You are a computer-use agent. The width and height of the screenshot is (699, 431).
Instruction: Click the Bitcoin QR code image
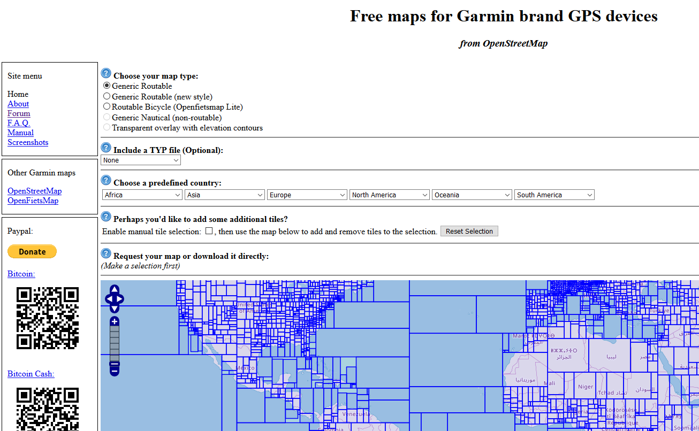48,318
